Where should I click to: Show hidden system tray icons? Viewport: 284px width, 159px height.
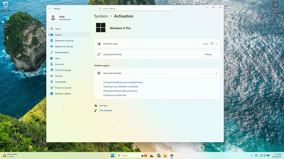252,155
